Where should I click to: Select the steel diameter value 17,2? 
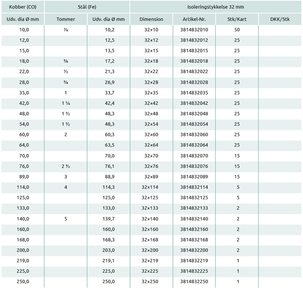pos(109,61)
